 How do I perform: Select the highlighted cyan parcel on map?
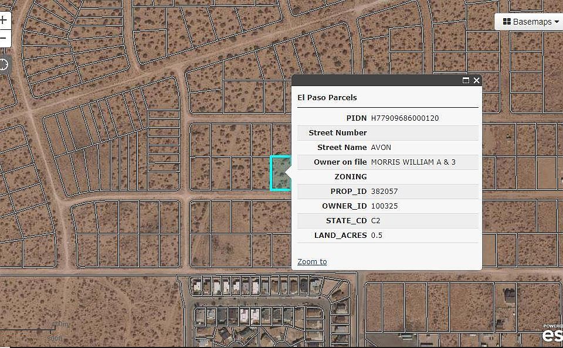[x=280, y=173]
